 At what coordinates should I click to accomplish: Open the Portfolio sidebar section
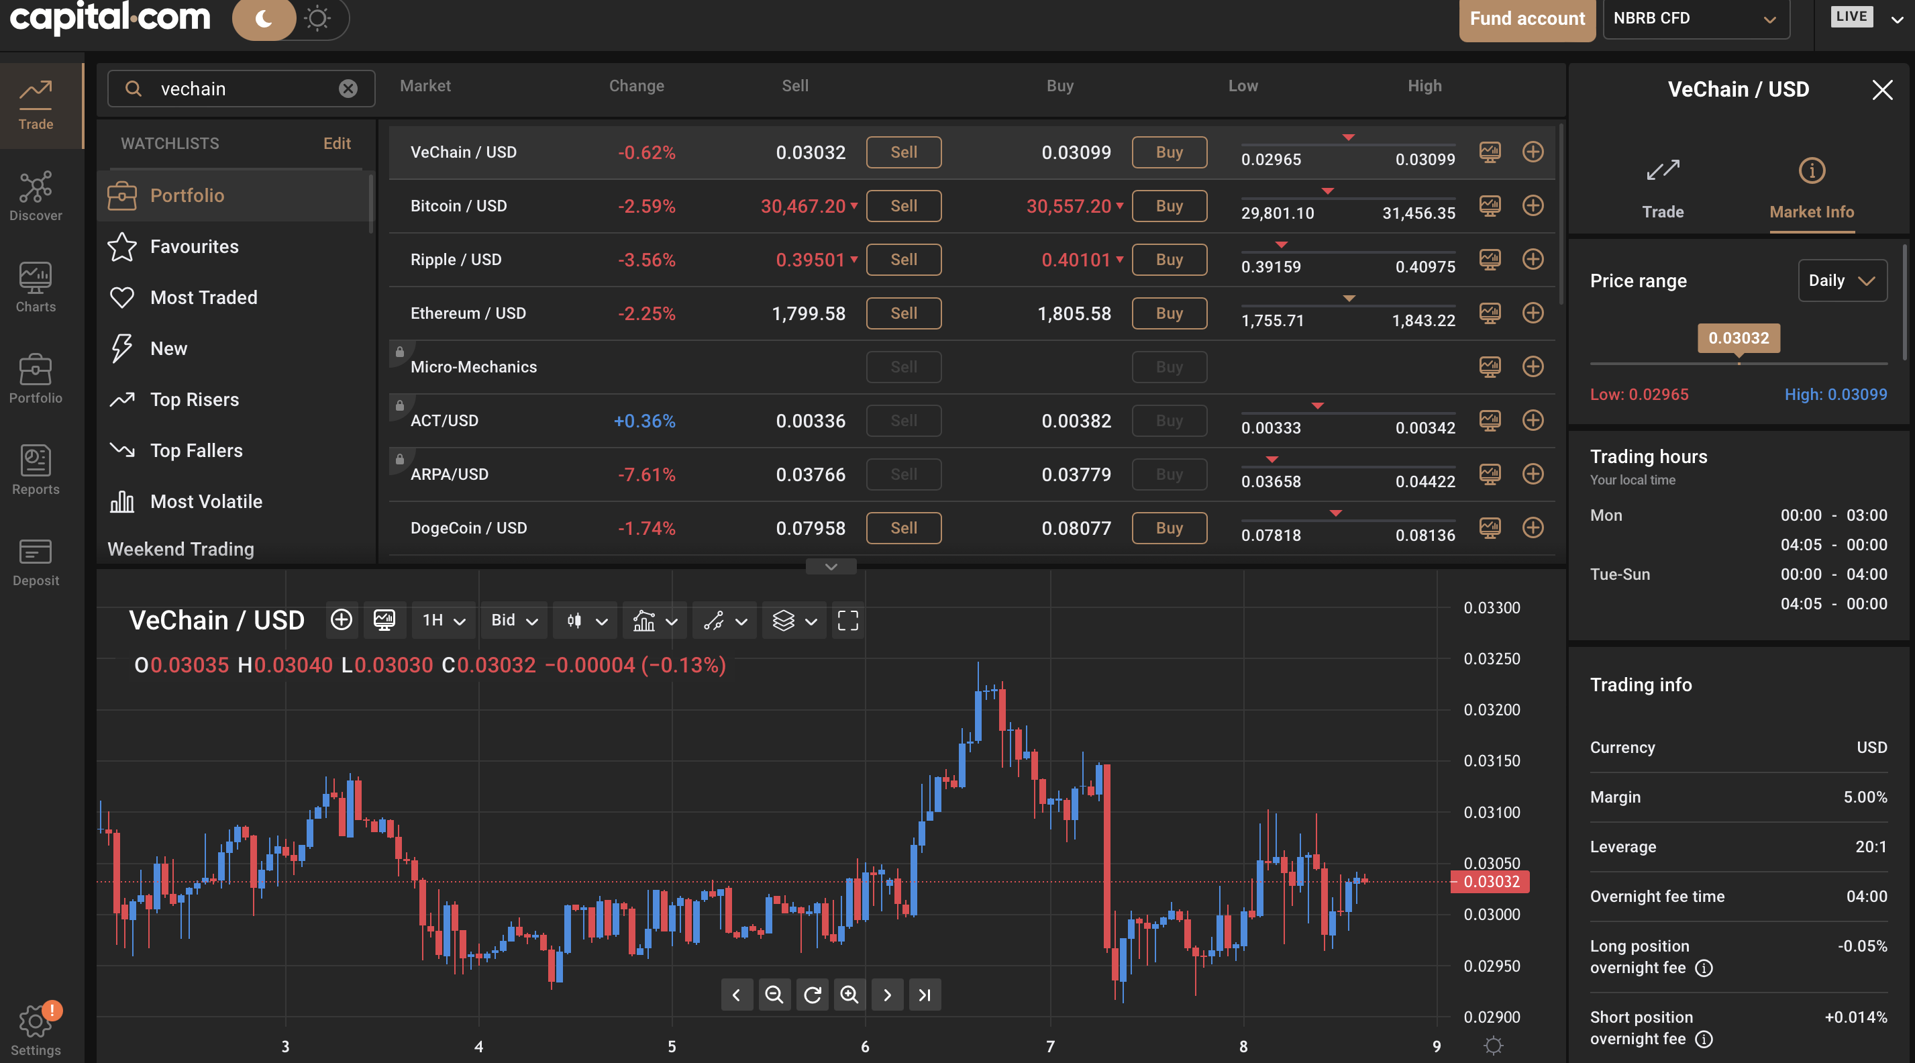36,379
